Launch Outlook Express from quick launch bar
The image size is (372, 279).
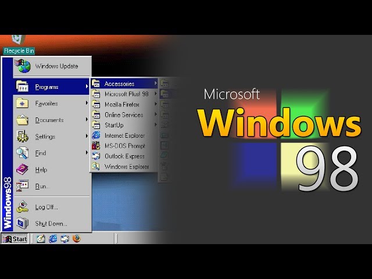(x=65, y=239)
